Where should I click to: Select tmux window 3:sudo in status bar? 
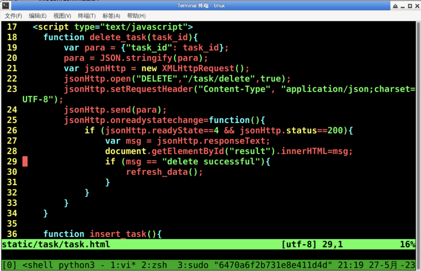point(193,265)
